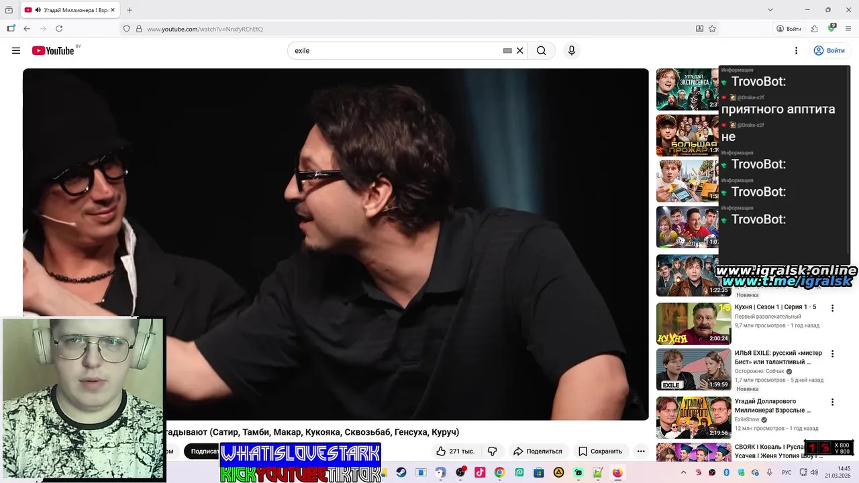Viewport: 859px width, 483px height.
Task: Click the site padlock icon
Action: coord(139,29)
